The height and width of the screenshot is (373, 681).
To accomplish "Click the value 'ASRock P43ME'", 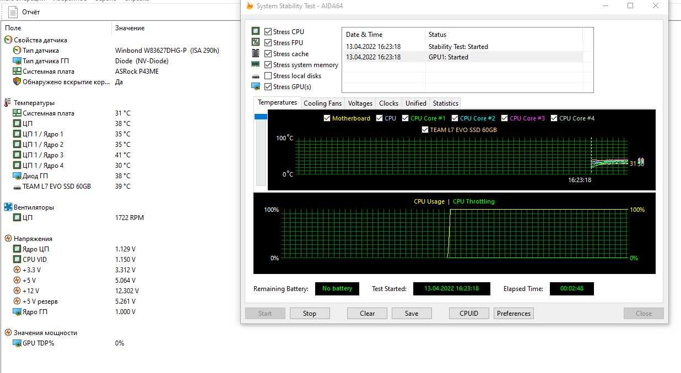I will coord(137,72).
